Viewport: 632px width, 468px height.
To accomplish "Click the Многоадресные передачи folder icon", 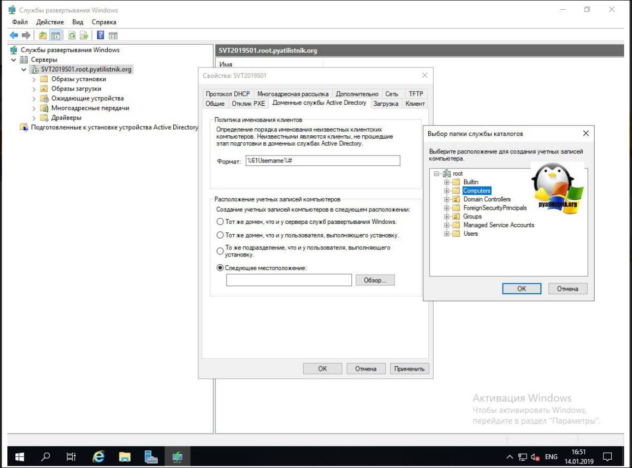I will [44, 108].
